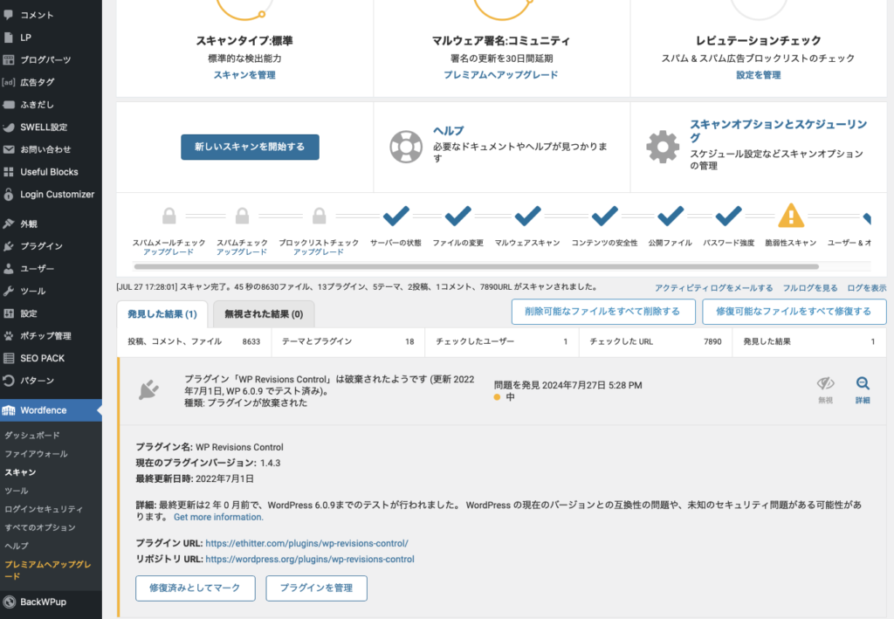This screenshot has height=619, width=894.
Task: Open Wordfence ヘルプ submenu item
Action: click(17, 546)
